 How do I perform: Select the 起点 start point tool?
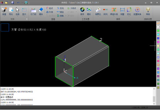pos(49,8)
